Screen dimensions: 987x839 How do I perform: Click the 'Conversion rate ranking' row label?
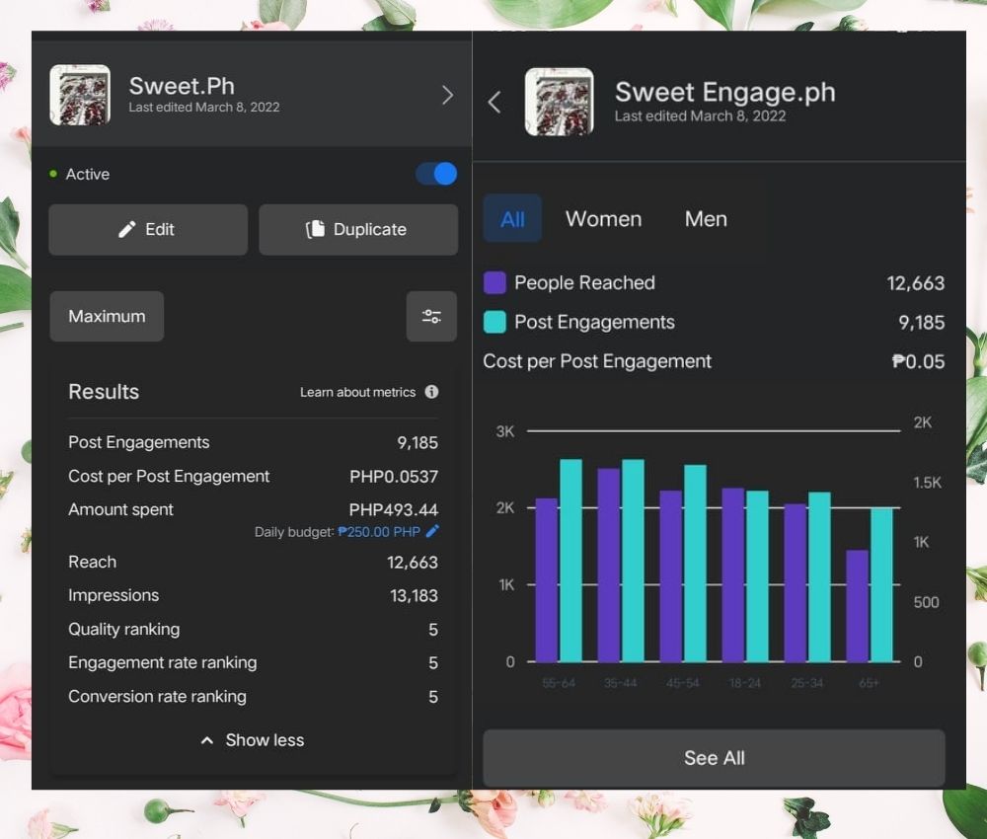pos(157,697)
